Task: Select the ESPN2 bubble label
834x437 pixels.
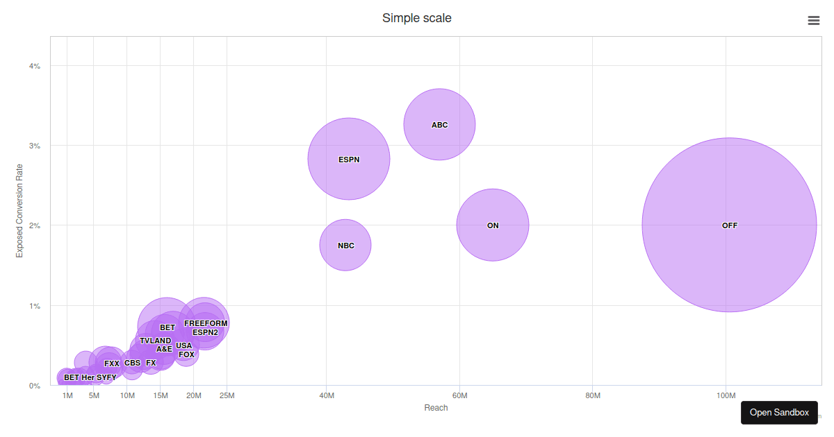Action: click(x=205, y=332)
